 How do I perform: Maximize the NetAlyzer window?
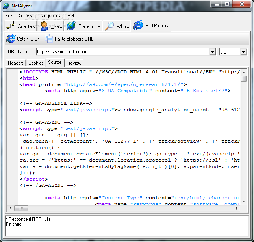click(x=227, y=4)
